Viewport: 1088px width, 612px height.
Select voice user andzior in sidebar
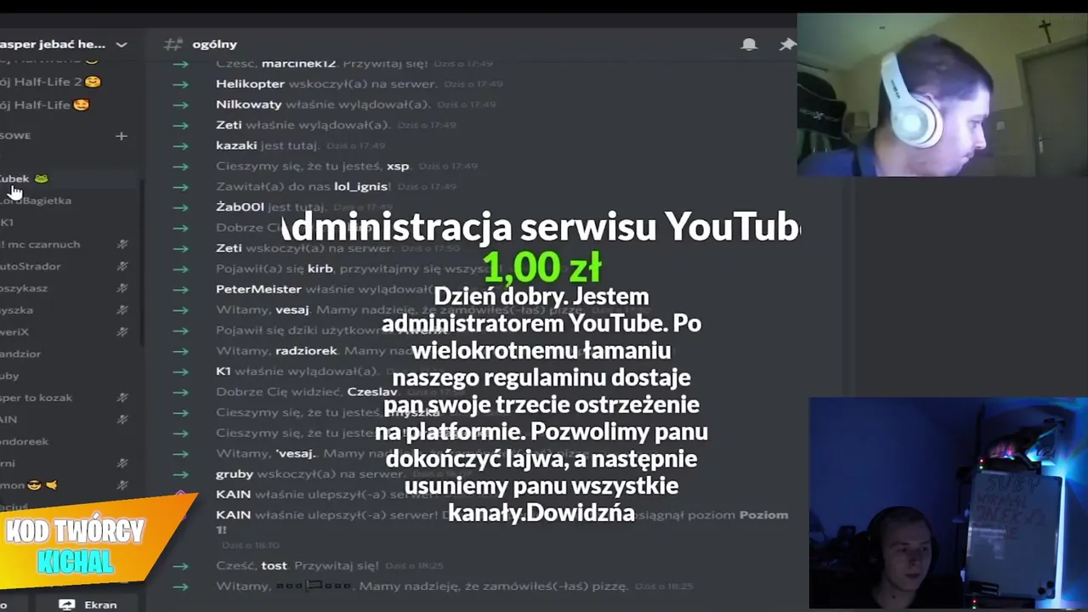[21, 354]
